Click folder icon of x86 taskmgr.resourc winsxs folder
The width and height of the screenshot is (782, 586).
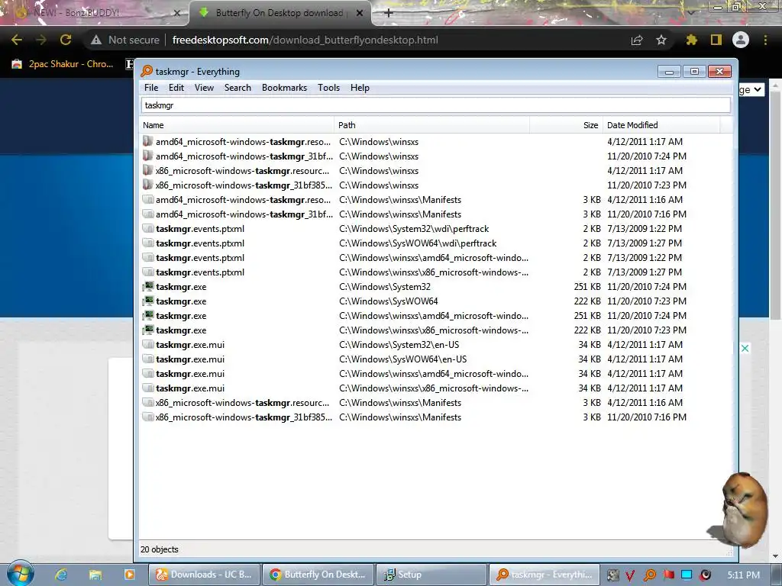147,170
